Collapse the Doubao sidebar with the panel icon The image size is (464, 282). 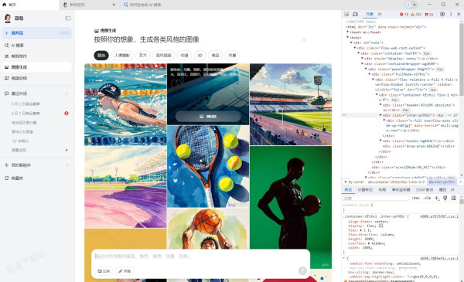68,19
